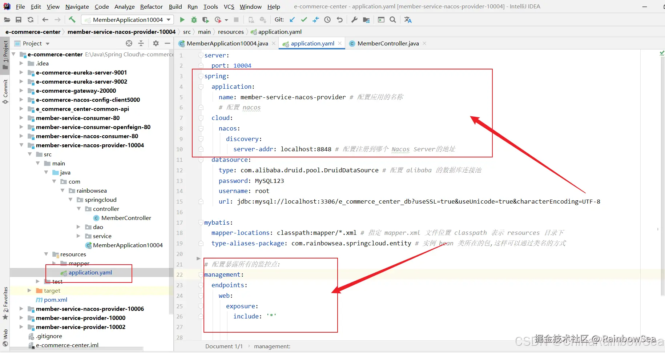Open the Project view selector dropdown
Screen dimensions: 665x353
point(48,44)
